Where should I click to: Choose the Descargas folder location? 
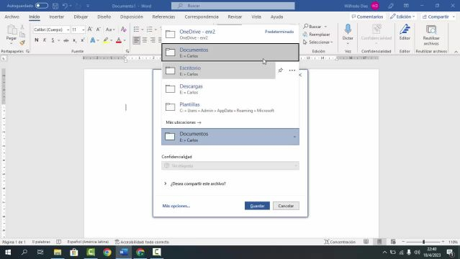click(230, 89)
